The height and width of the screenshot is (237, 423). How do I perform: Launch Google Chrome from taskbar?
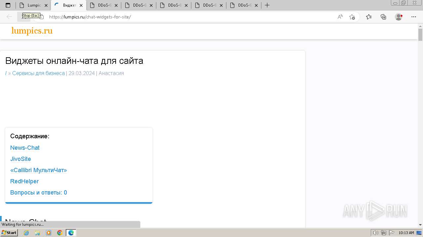[60, 233]
